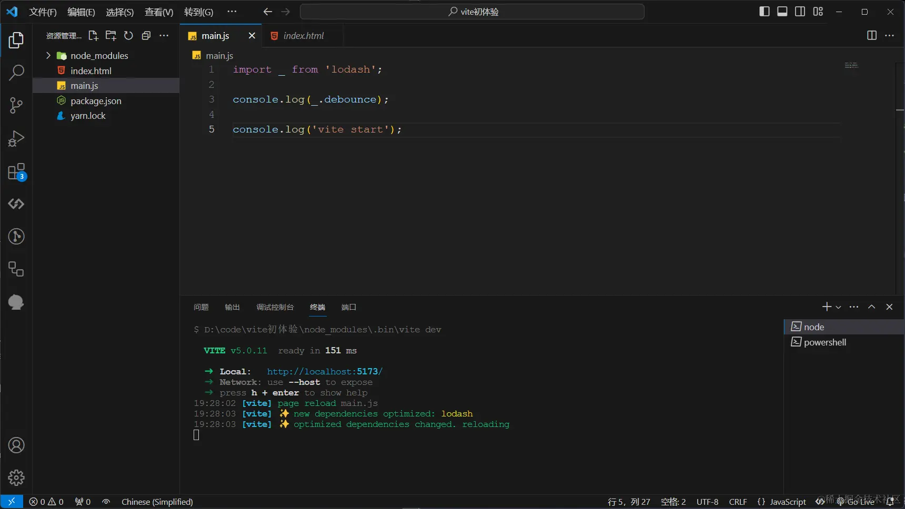Click the main.js breadcrumb above the editor

pos(213,55)
